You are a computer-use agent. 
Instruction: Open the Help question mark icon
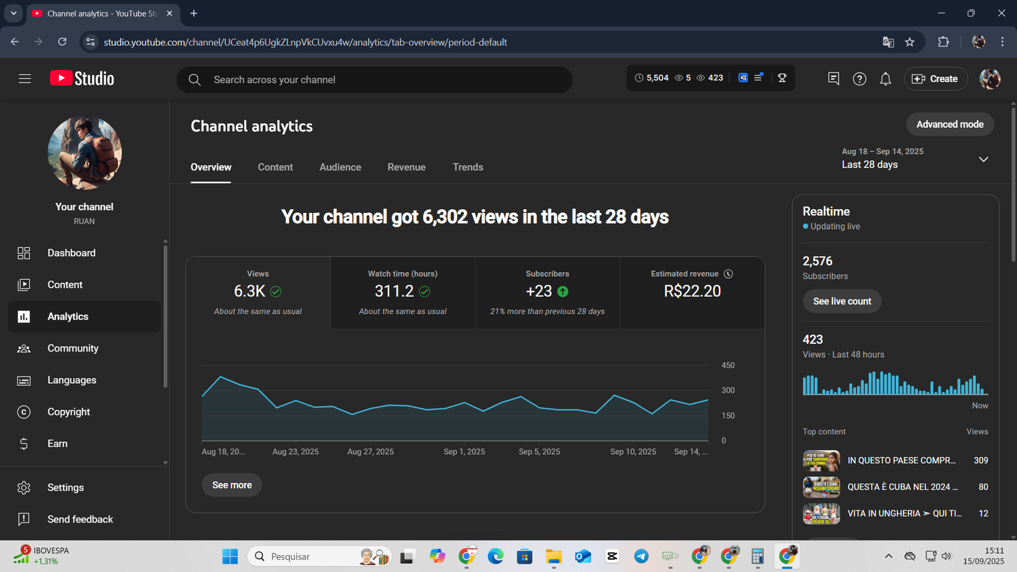(859, 79)
